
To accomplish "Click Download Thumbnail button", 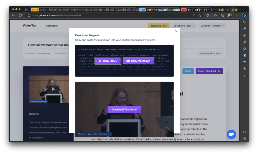I will [x=124, y=109].
